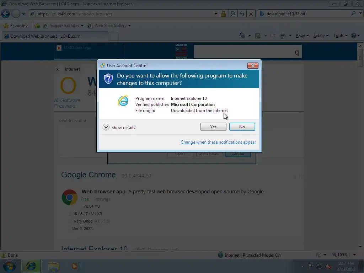
Task: Open search provider dropdown arrow
Action: click(x=360, y=14)
